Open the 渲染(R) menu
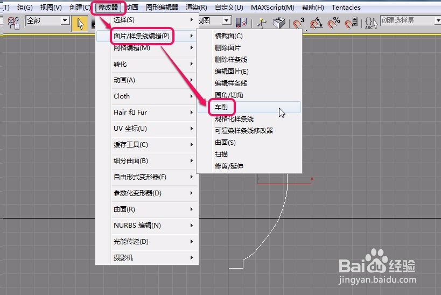441x295 pixels. pyautogui.click(x=197, y=8)
